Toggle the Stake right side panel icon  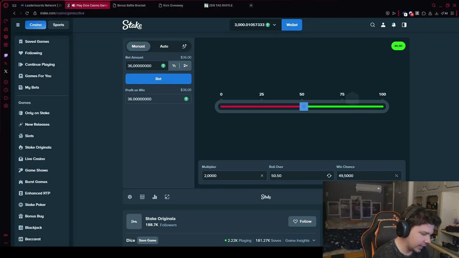(404, 25)
